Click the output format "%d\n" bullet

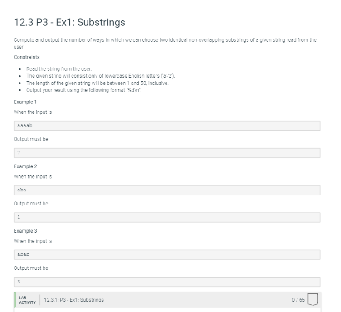(x=84, y=90)
